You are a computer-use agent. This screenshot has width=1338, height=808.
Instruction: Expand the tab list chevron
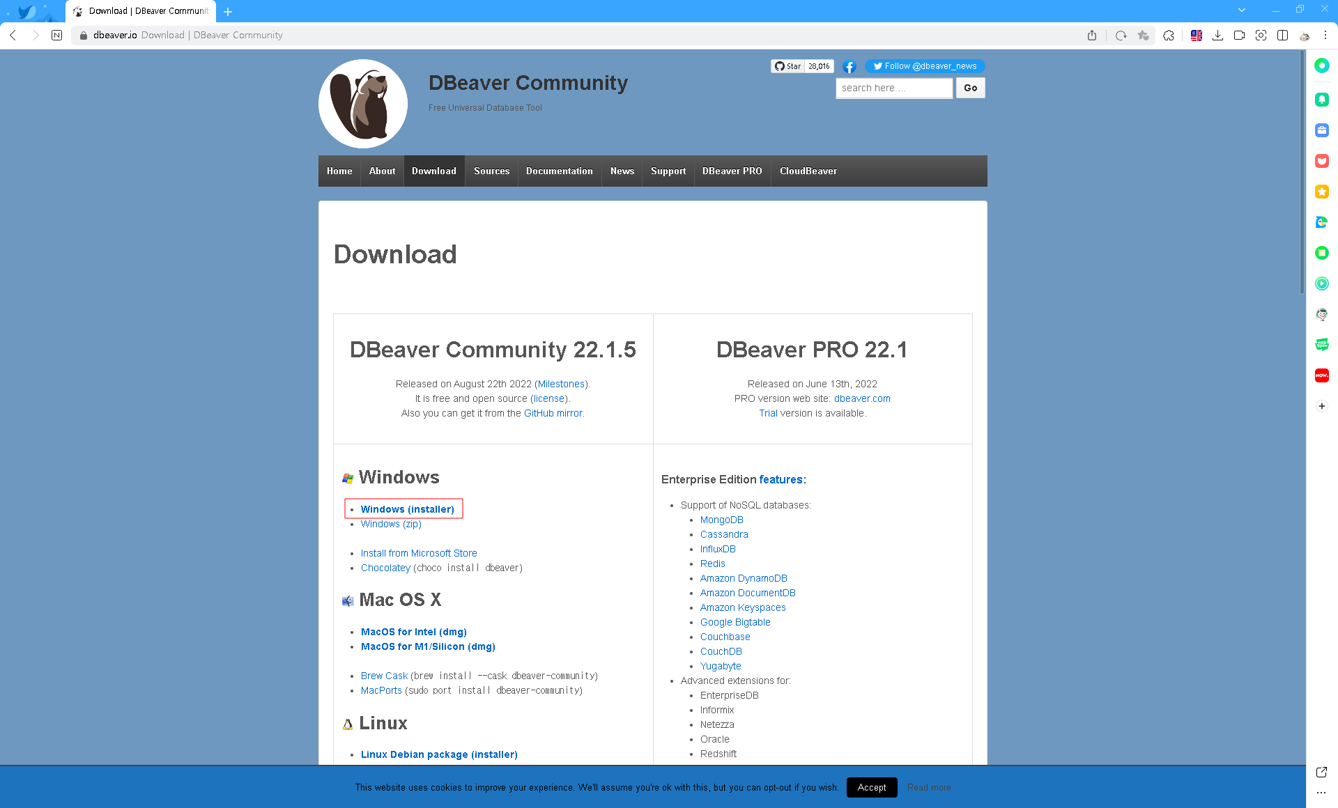[1241, 10]
